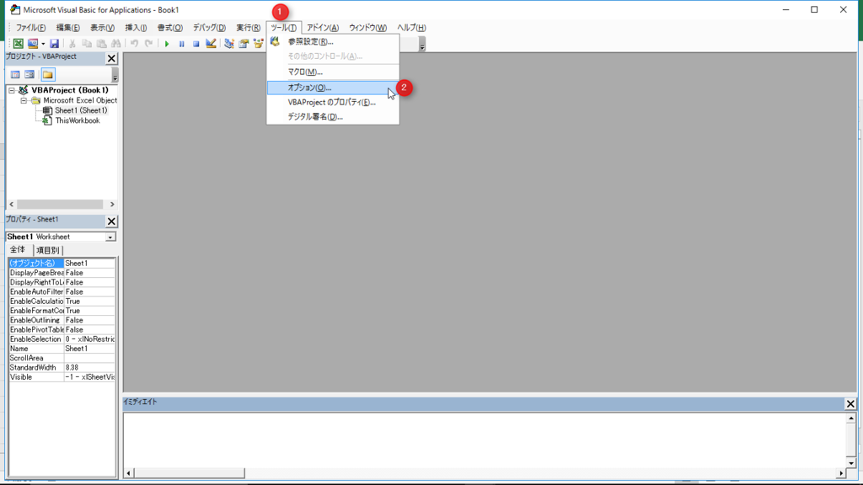863x485 pixels.
Task: Click the Redo arrow icon
Action: tap(148, 44)
